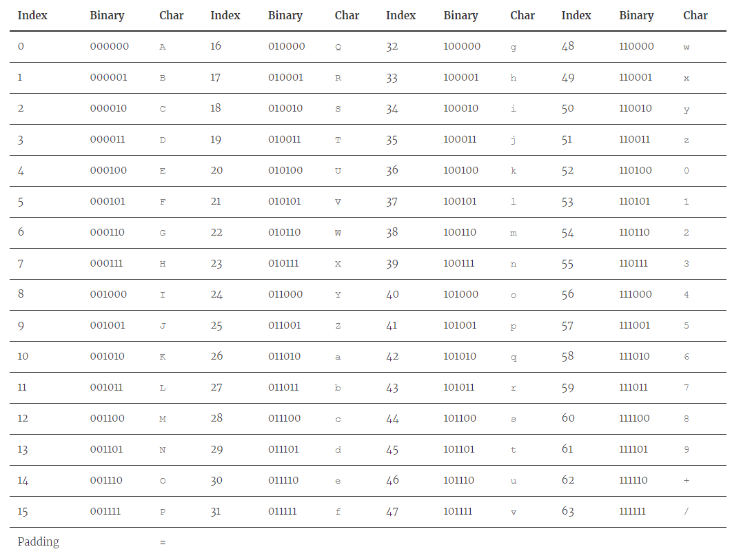Image resolution: width=741 pixels, height=558 pixels.
Task: Select the digit 0 character at index 52
Action: point(686,170)
